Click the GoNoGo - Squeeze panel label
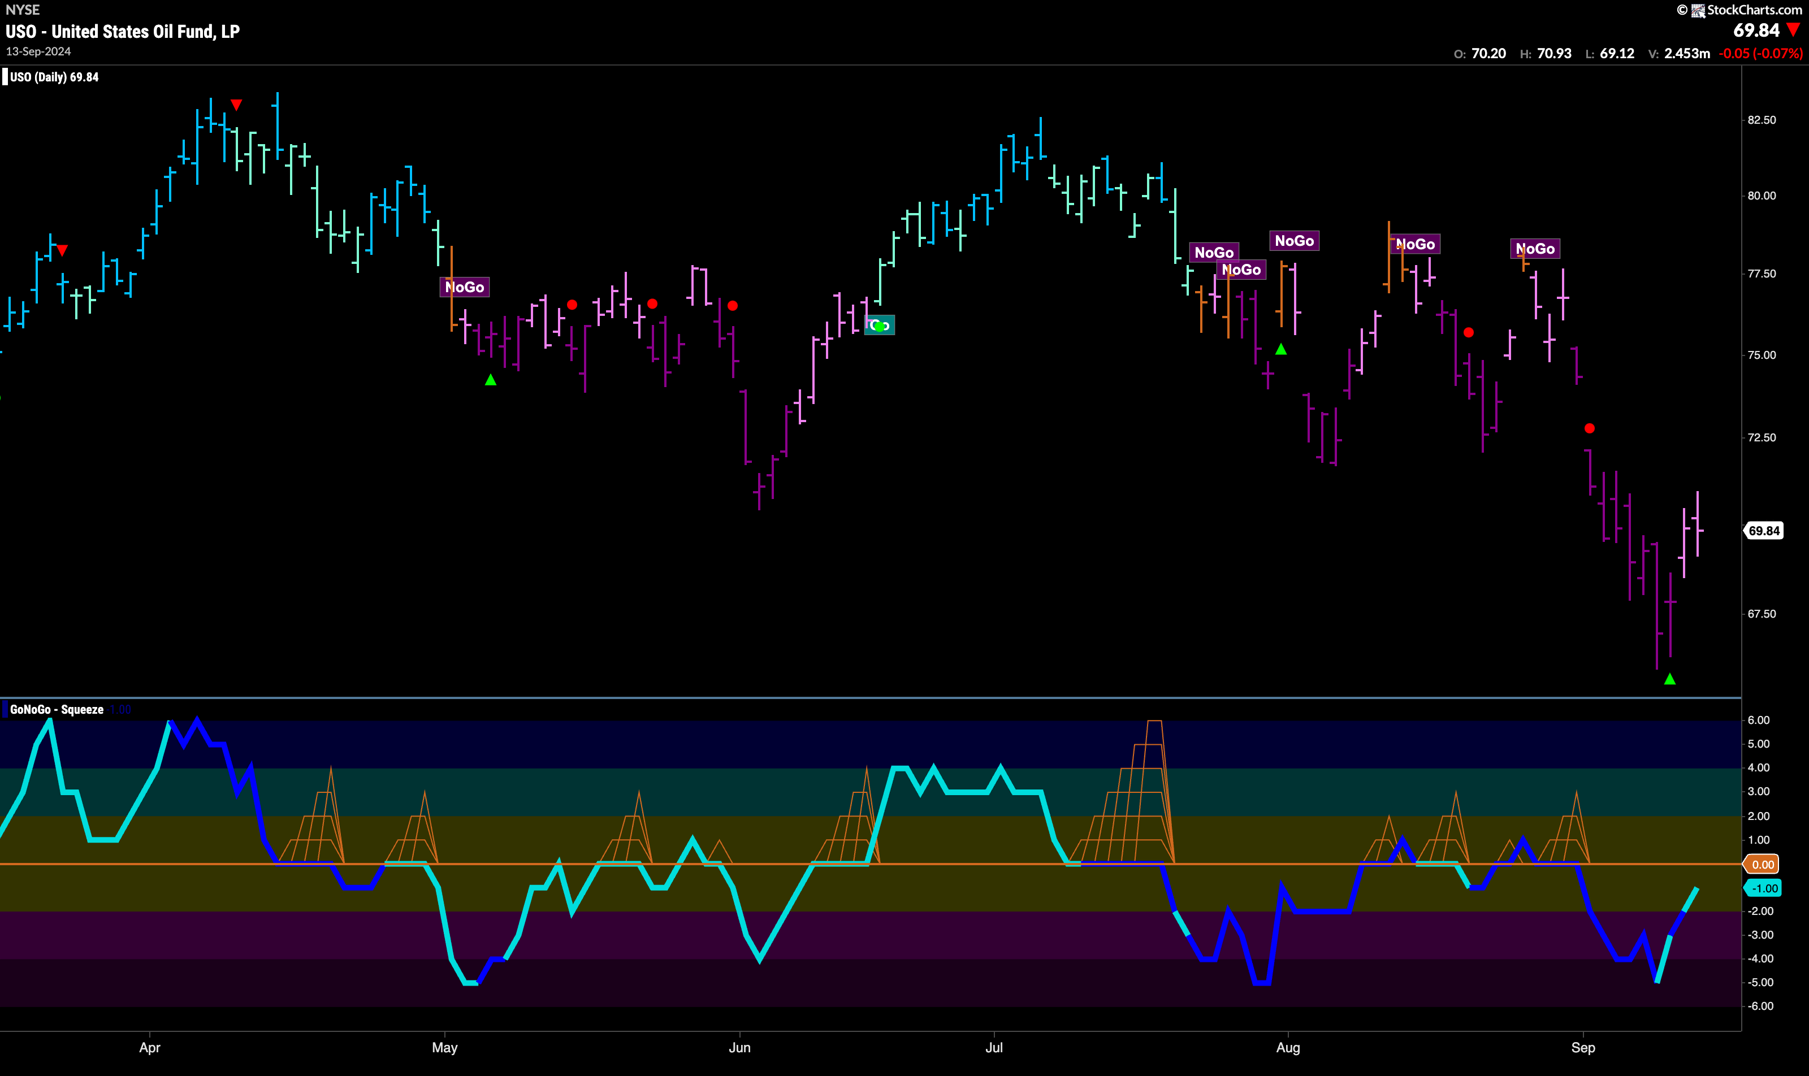1809x1076 pixels. point(57,709)
